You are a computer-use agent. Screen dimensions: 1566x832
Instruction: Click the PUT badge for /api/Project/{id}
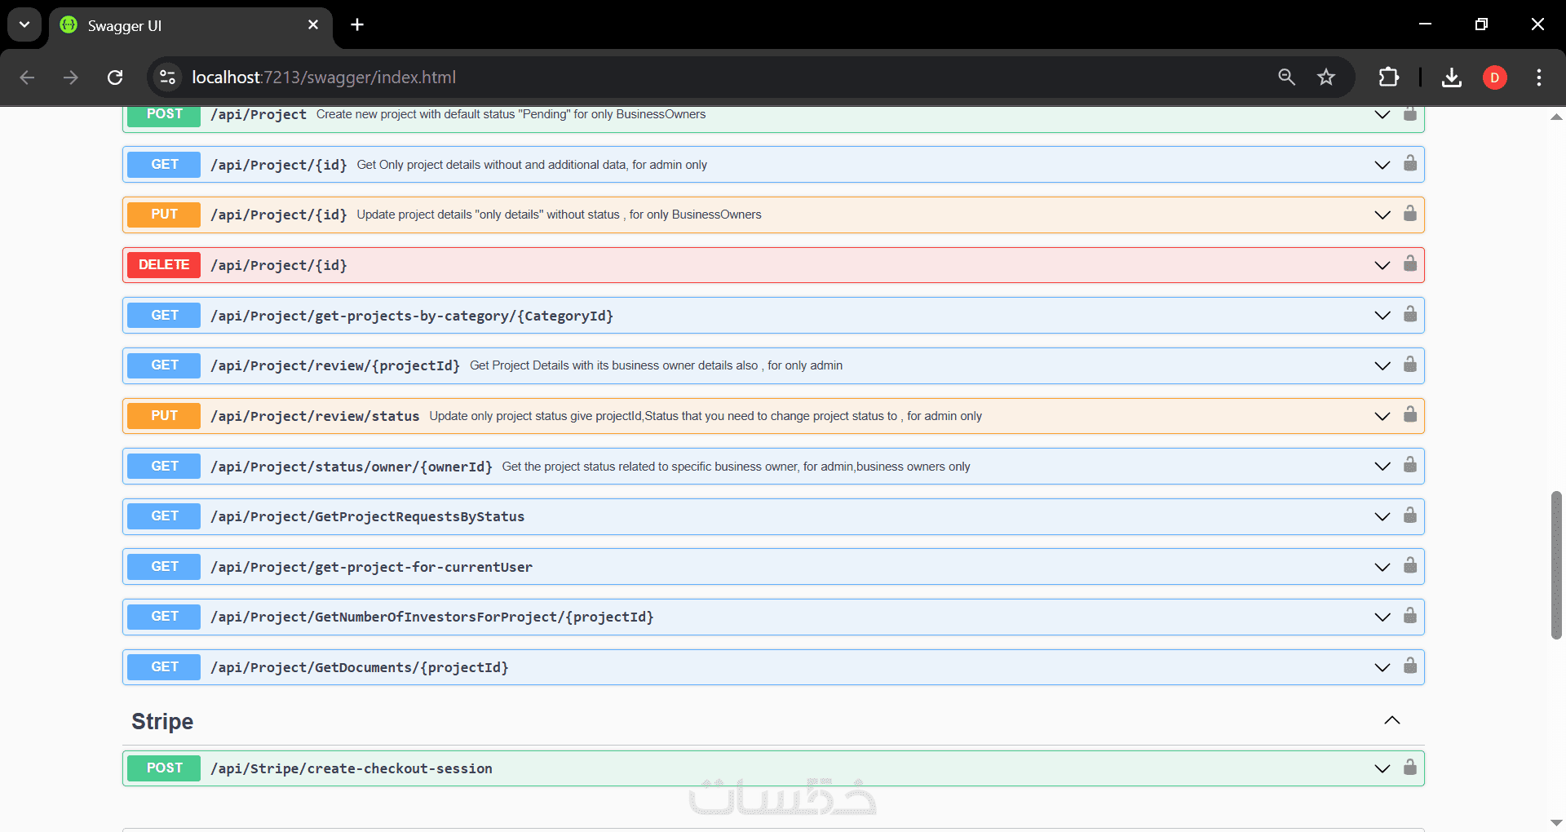point(164,215)
